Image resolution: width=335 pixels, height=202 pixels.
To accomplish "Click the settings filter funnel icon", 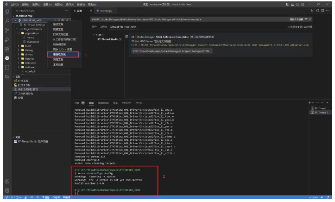I will coord(310,19).
